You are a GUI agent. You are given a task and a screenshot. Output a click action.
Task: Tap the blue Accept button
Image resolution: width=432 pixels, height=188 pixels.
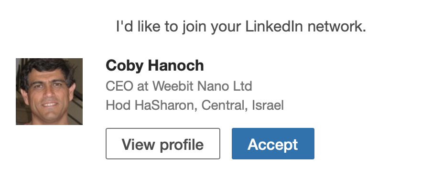point(273,144)
